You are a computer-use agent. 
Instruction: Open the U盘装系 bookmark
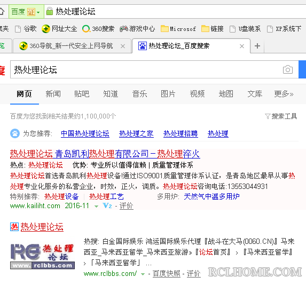tap(245, 29)
